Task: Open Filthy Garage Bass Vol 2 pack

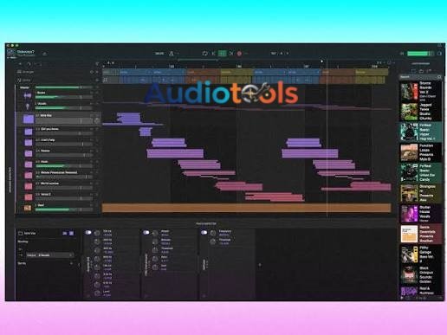Action: (x=420, y=254)
